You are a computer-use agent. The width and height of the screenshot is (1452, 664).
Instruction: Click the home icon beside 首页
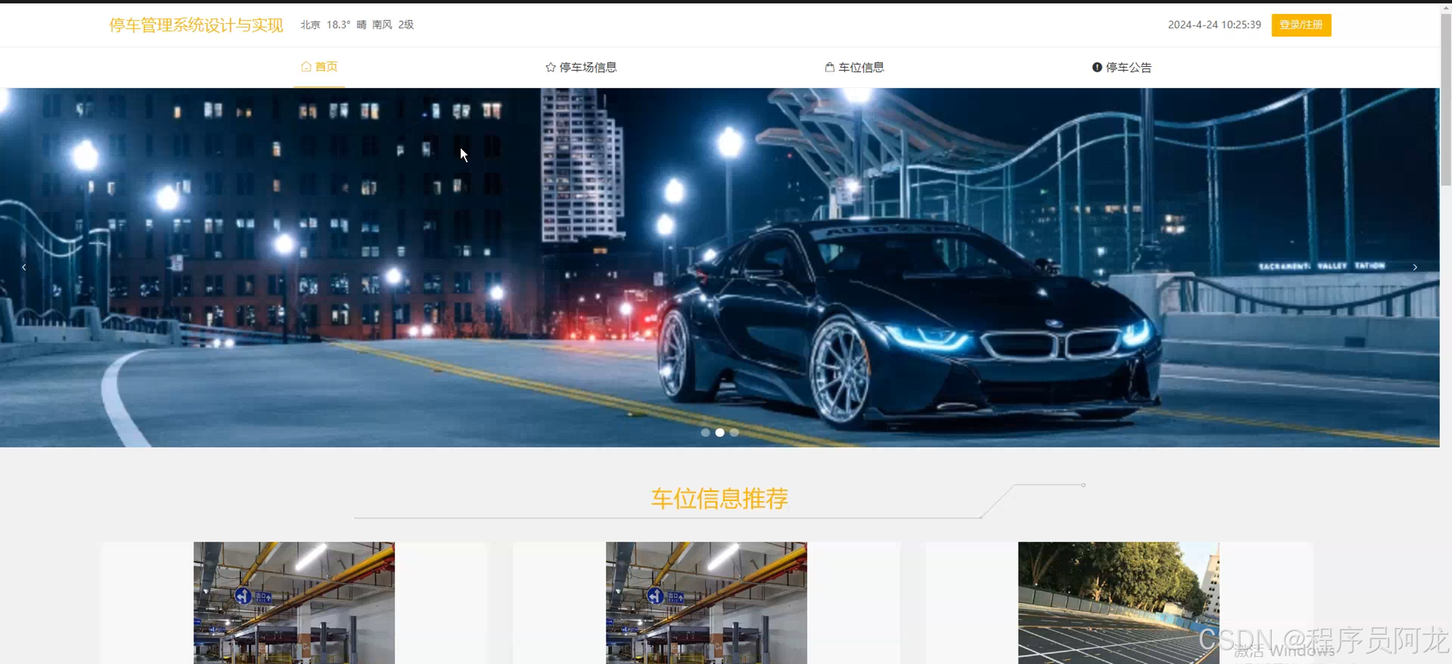[x=306, y=67]
